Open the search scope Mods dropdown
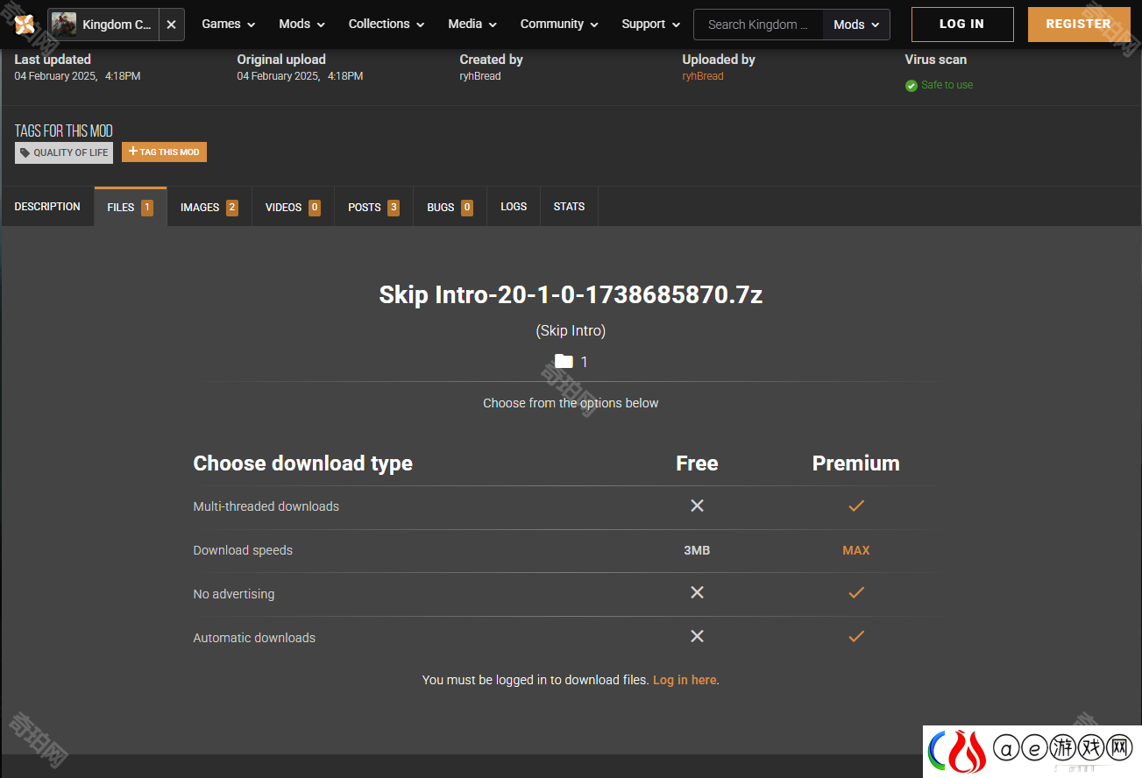1142x778 pixels. [856, 25]
